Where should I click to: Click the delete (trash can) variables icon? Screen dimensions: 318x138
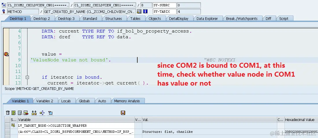tap(8, 113)
